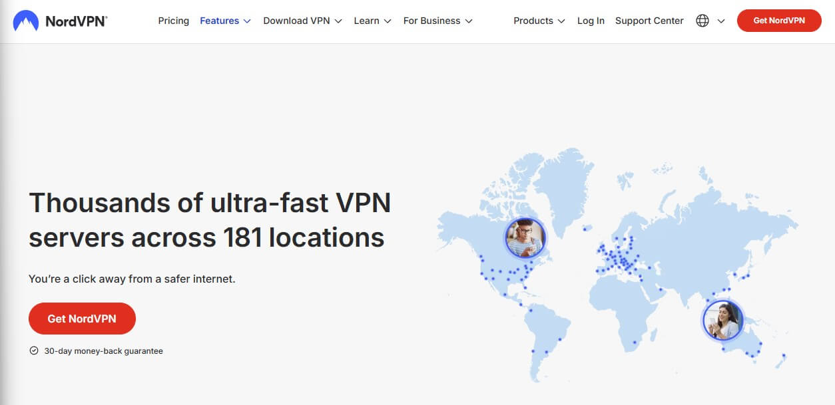This screenshot has height=405, width=835.
Task: Click the man's profile photo over North America
Action: click(x=526, y=237)
